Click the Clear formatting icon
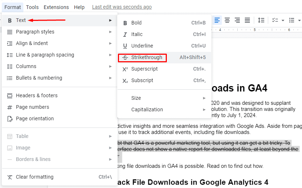 [10, 177]
